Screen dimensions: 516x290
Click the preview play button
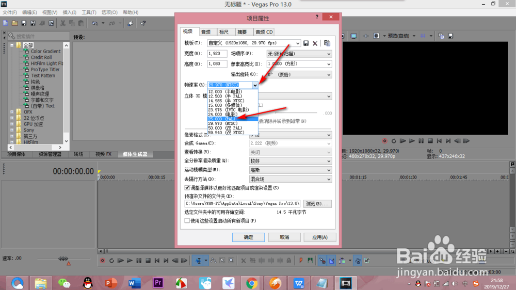point(412,141)
